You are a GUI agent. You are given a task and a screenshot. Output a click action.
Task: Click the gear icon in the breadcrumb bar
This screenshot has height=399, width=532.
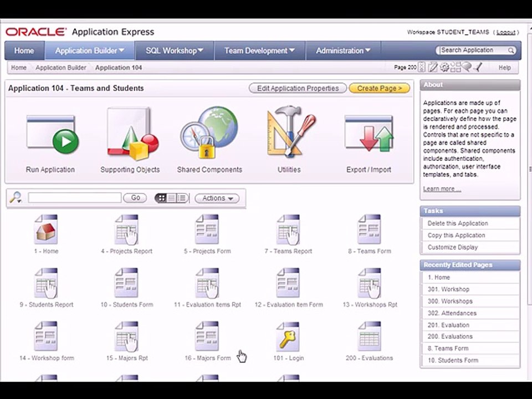(444, 67)
